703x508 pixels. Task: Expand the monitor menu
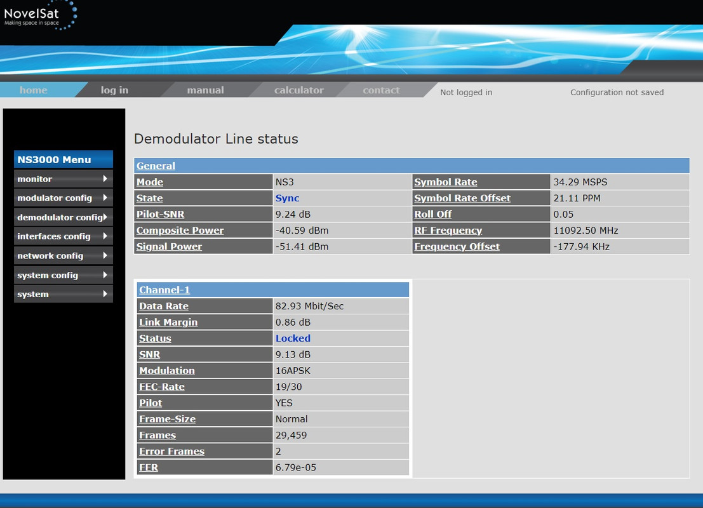click(x=64, y=179)
